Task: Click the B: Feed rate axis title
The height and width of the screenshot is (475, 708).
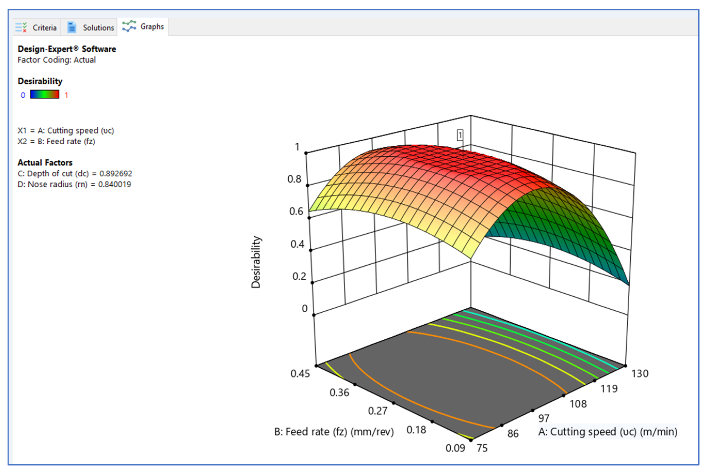Action: pyautogui.click(x=334, y=432)
